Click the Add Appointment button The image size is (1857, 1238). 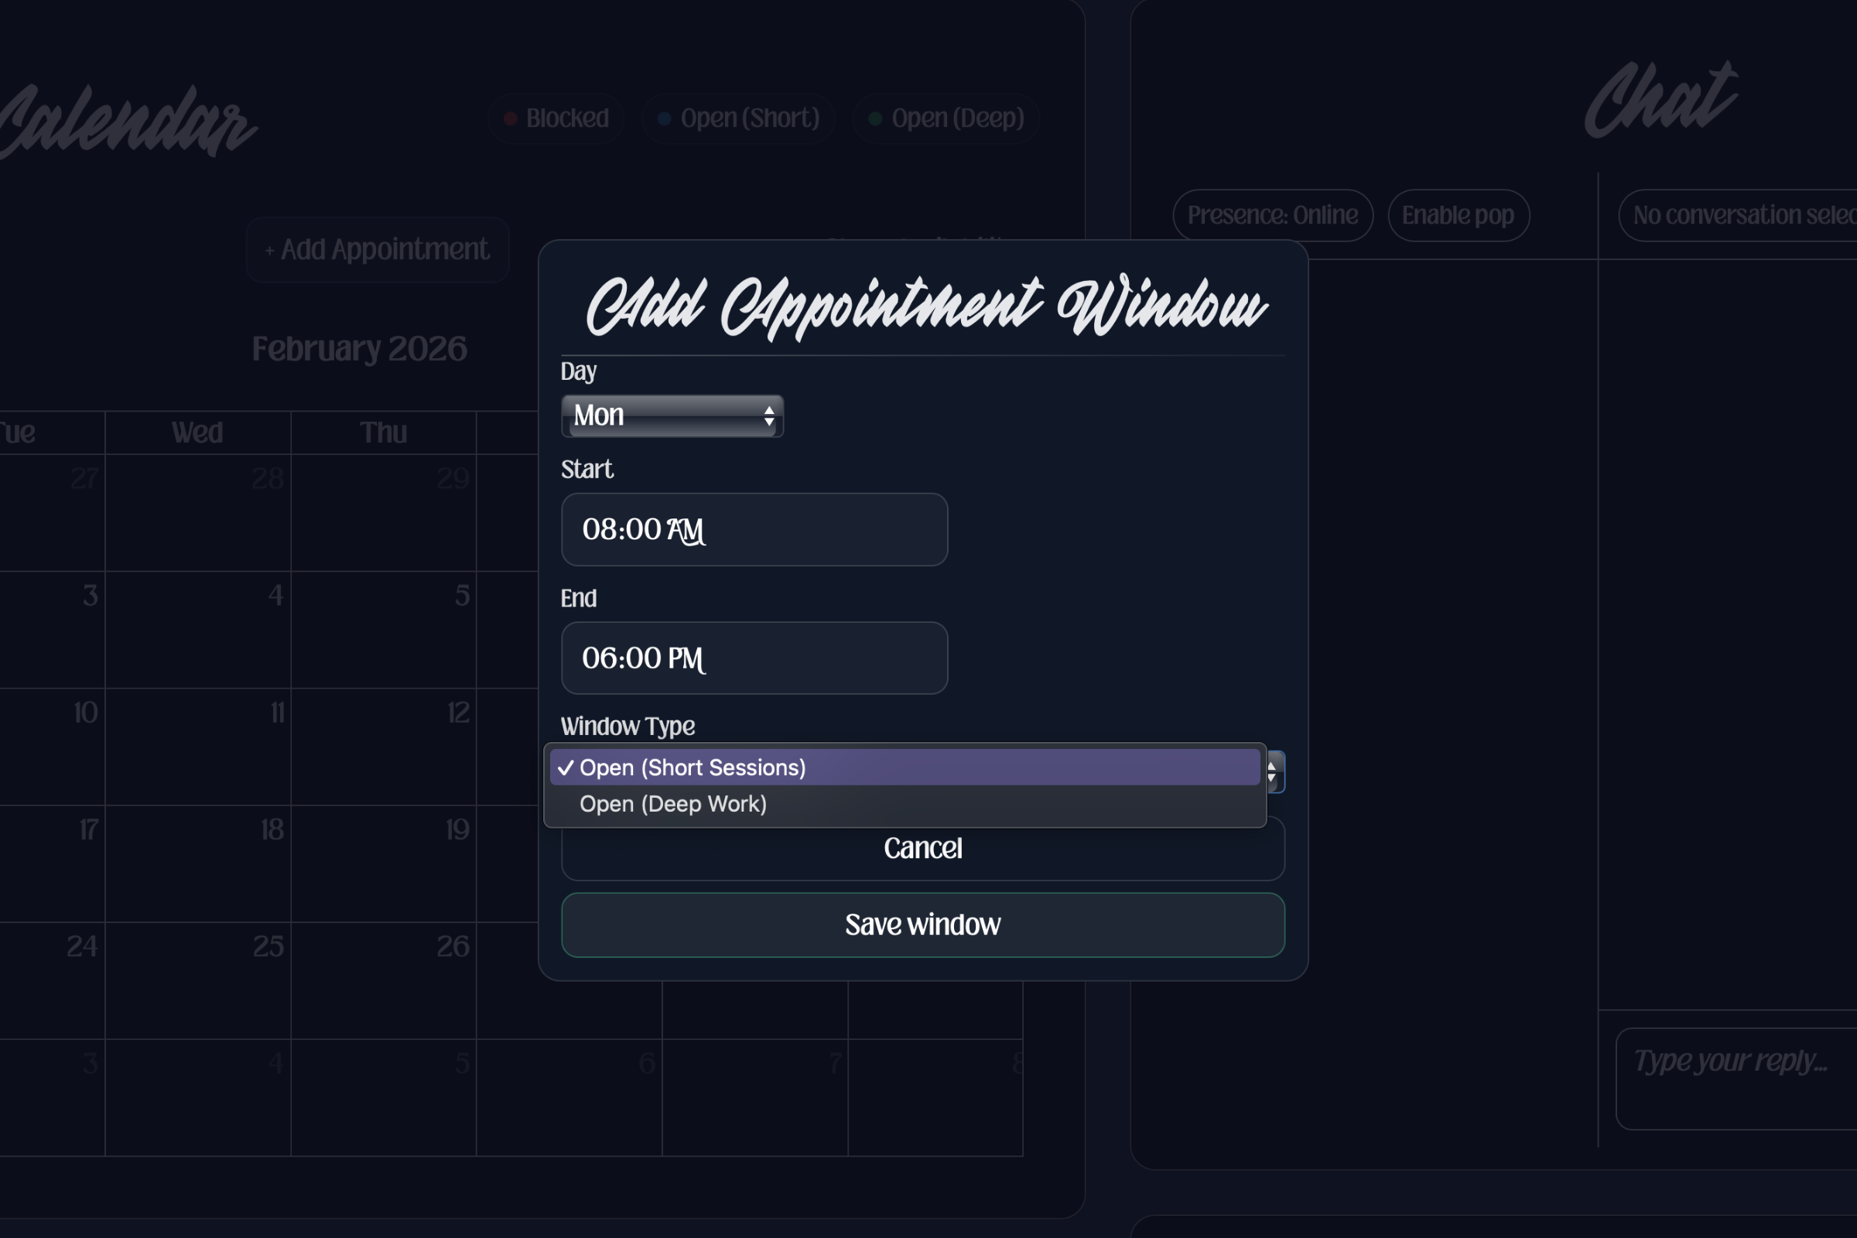click(378, 249)
